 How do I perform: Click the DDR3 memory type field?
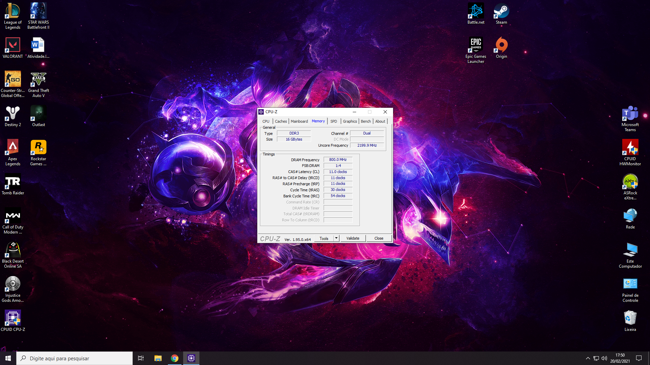(x=294, y=133)
